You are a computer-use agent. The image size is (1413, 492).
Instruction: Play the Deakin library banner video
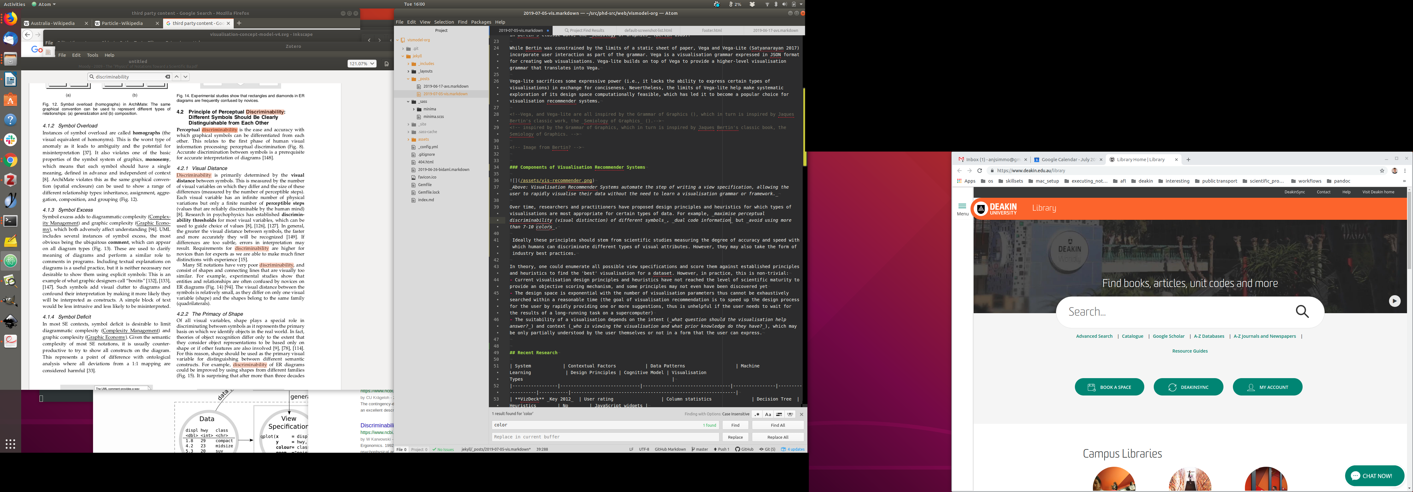coord(1394,301)
